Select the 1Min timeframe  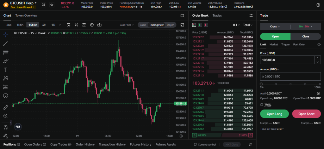click(x=20, y=25)
